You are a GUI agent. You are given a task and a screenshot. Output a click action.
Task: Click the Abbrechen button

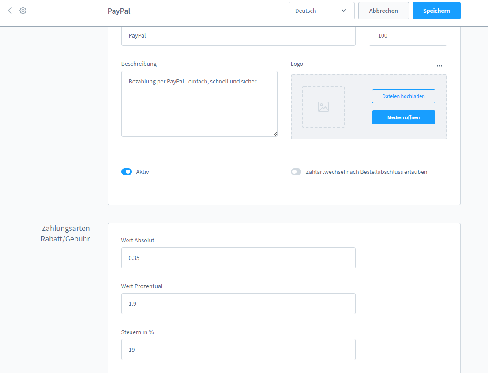tap(383, 11)
